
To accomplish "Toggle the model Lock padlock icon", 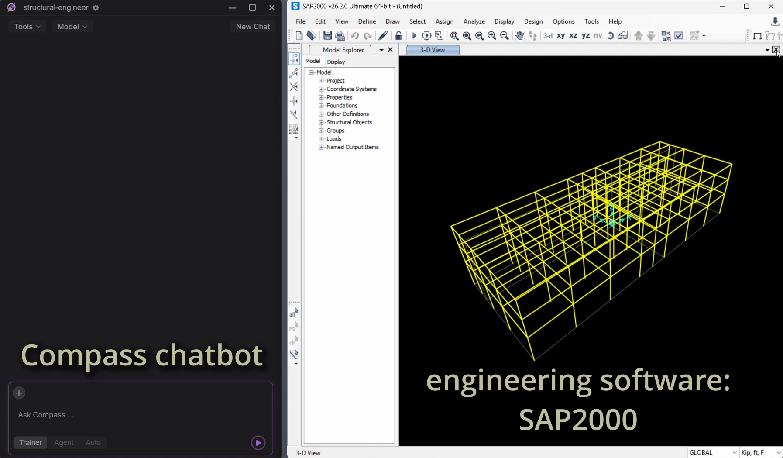I will pyautogui.click(x=398, y=36).
